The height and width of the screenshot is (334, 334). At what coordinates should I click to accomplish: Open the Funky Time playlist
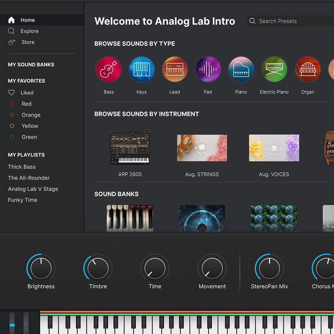pyautogui.click(x=22, y=200)
